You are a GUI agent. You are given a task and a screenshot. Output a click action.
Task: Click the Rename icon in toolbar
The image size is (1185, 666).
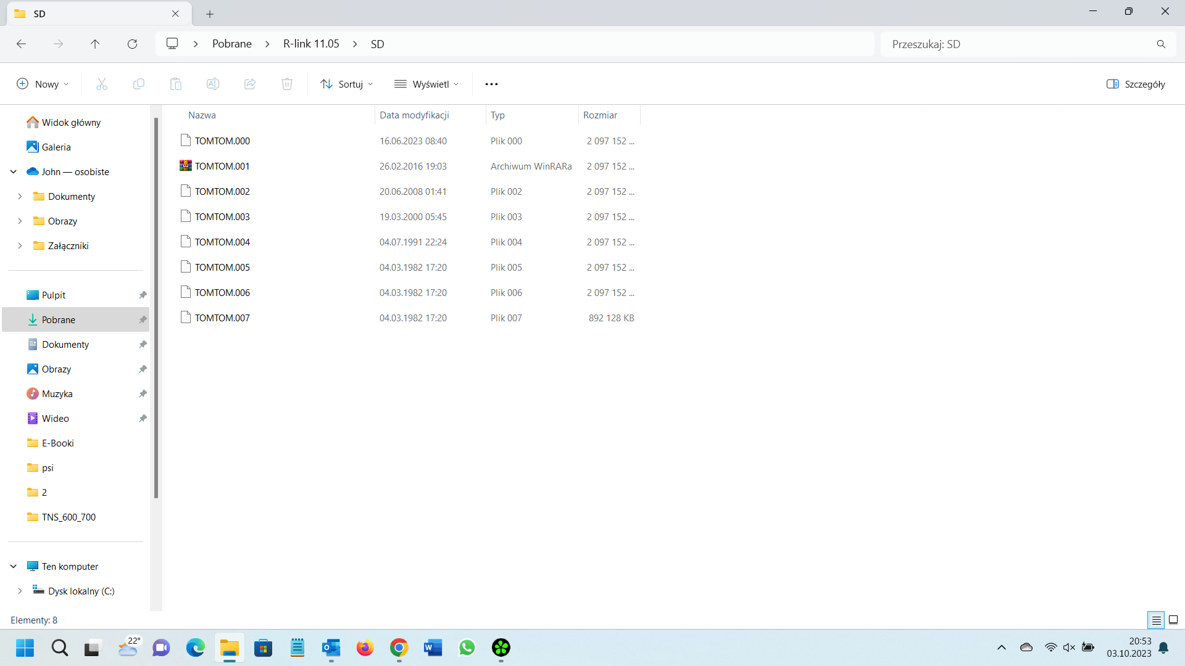coord(213,84)
